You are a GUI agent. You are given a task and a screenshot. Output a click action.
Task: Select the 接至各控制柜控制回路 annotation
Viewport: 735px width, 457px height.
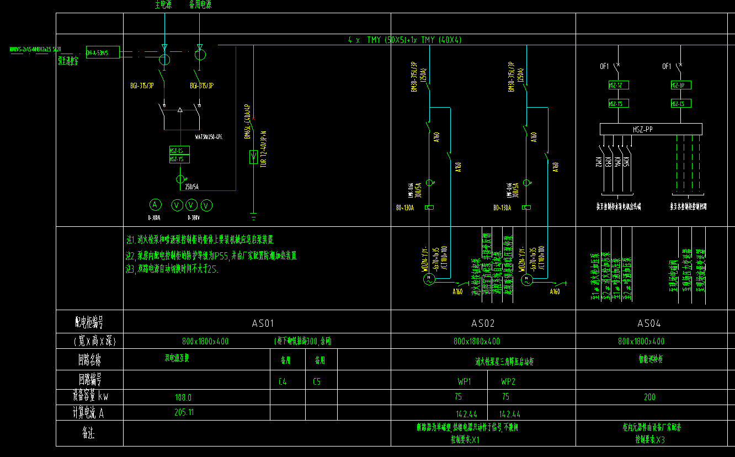pos(689,206)
